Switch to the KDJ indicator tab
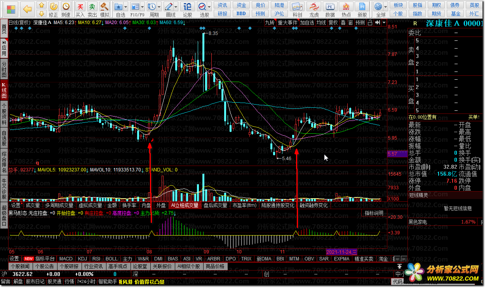This screenshot has width=486, height=288. (82, 258)
